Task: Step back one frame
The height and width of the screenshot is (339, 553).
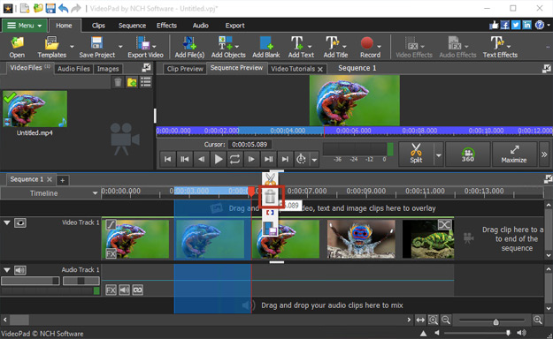Action: [202, 160]
